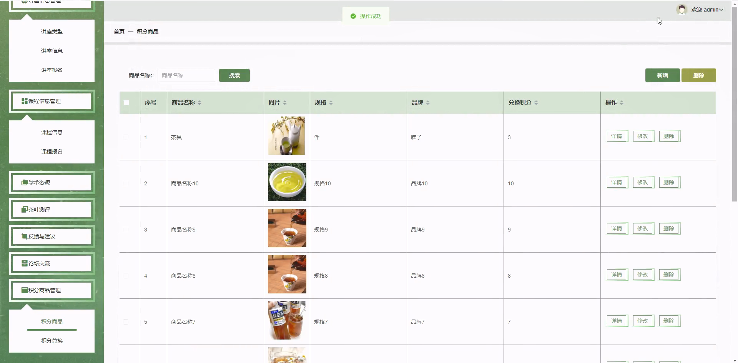The width and height of the screenshot is (738, 363).
Task: Sort by 兑换积分 column arrows
Action: pyautogui.click(x=536, y=103)
